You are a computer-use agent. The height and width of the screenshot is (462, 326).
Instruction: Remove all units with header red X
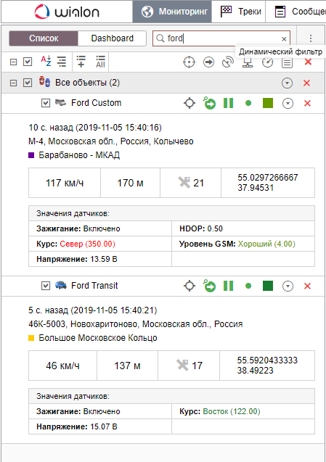pyautogui.click(x=308, y=62)
